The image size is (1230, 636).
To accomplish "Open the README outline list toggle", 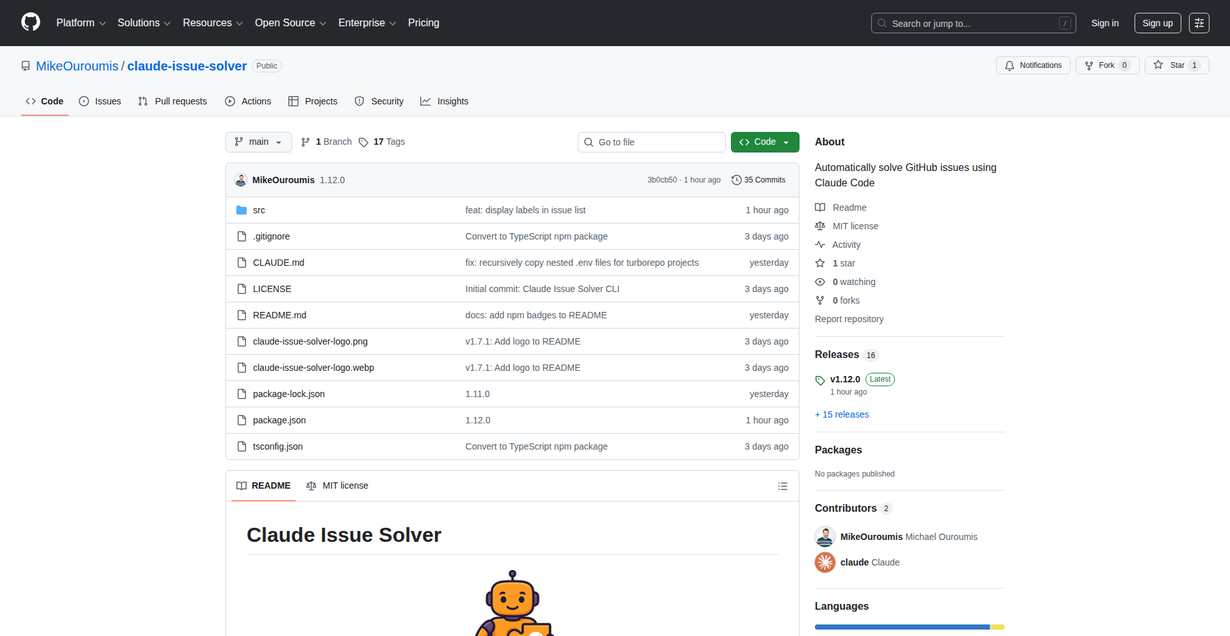I will [x=782, y=485].
